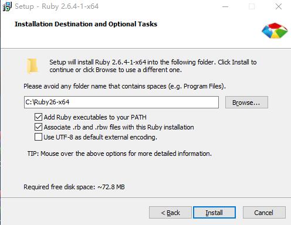This screenshot has width=291, height=225.
Task: Click the avoid folder name spaces notice
Action: point(124,86)
